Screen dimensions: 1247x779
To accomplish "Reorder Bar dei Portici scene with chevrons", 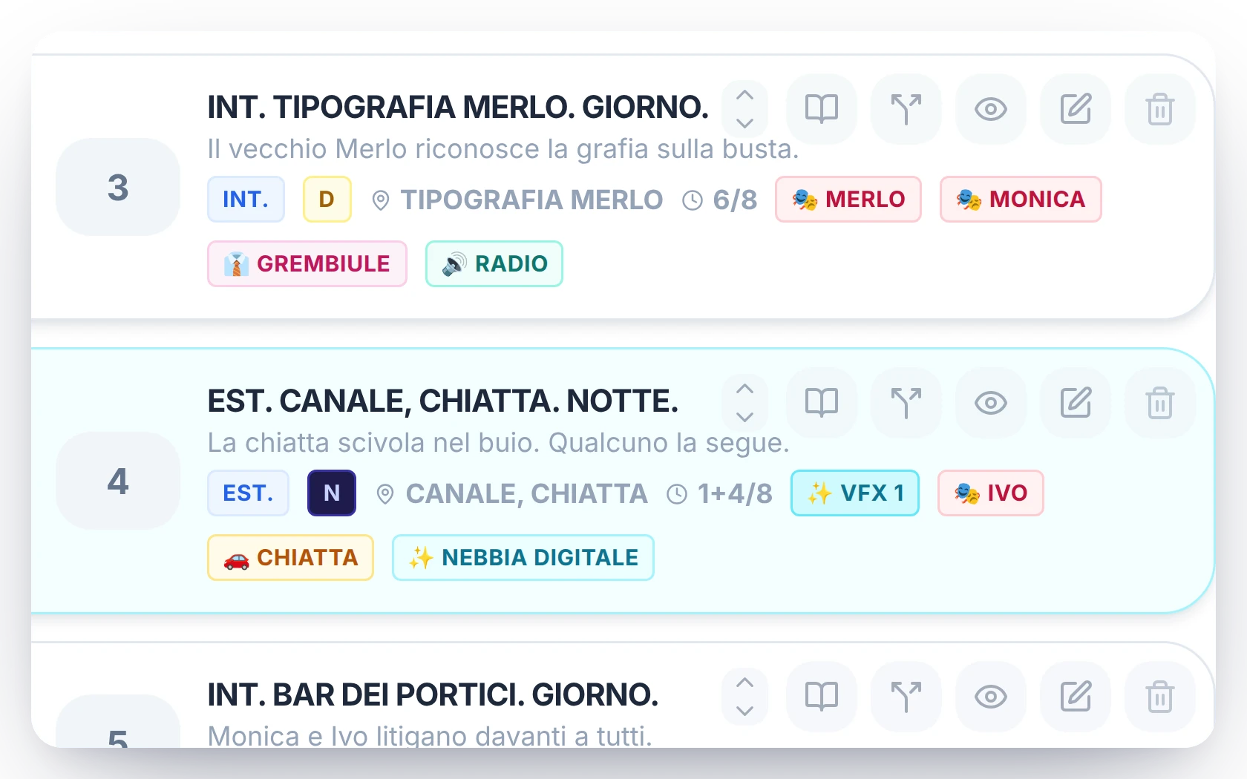I will 744,697.
